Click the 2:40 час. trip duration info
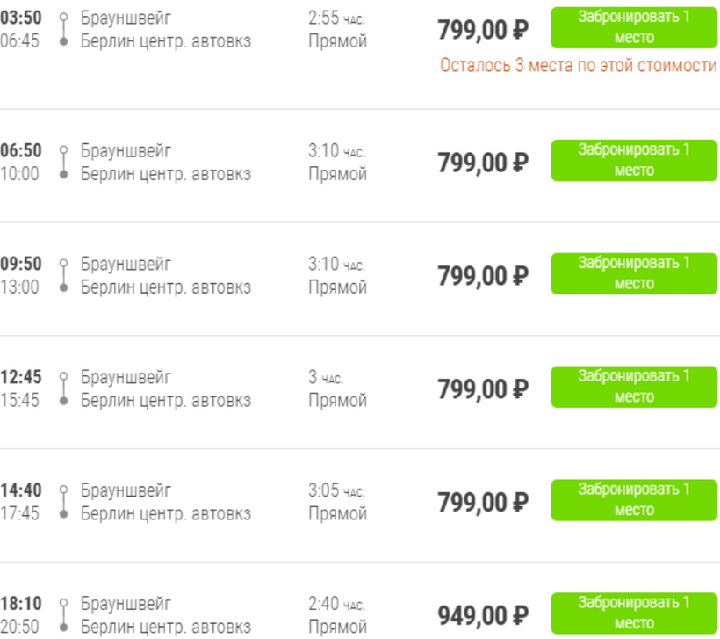This screenshot has height=639, width=720. point(337,615)
